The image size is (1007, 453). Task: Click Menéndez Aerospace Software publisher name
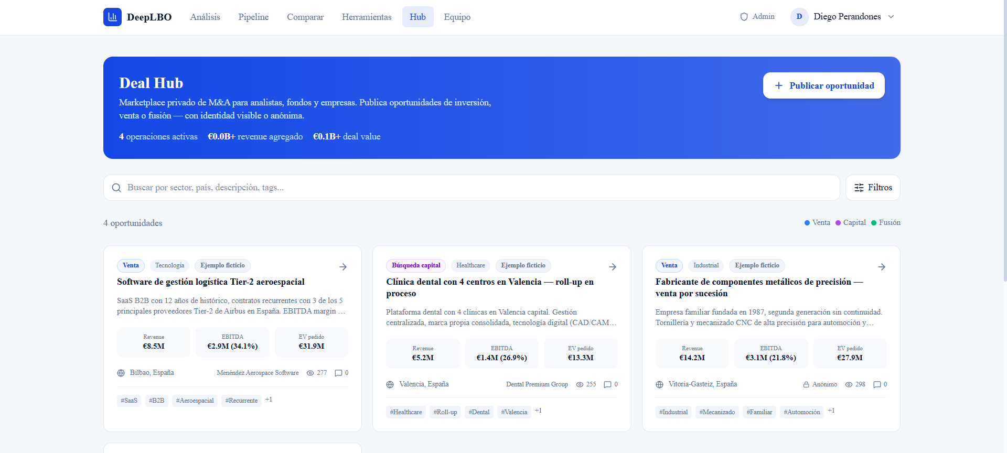(258, 373)
